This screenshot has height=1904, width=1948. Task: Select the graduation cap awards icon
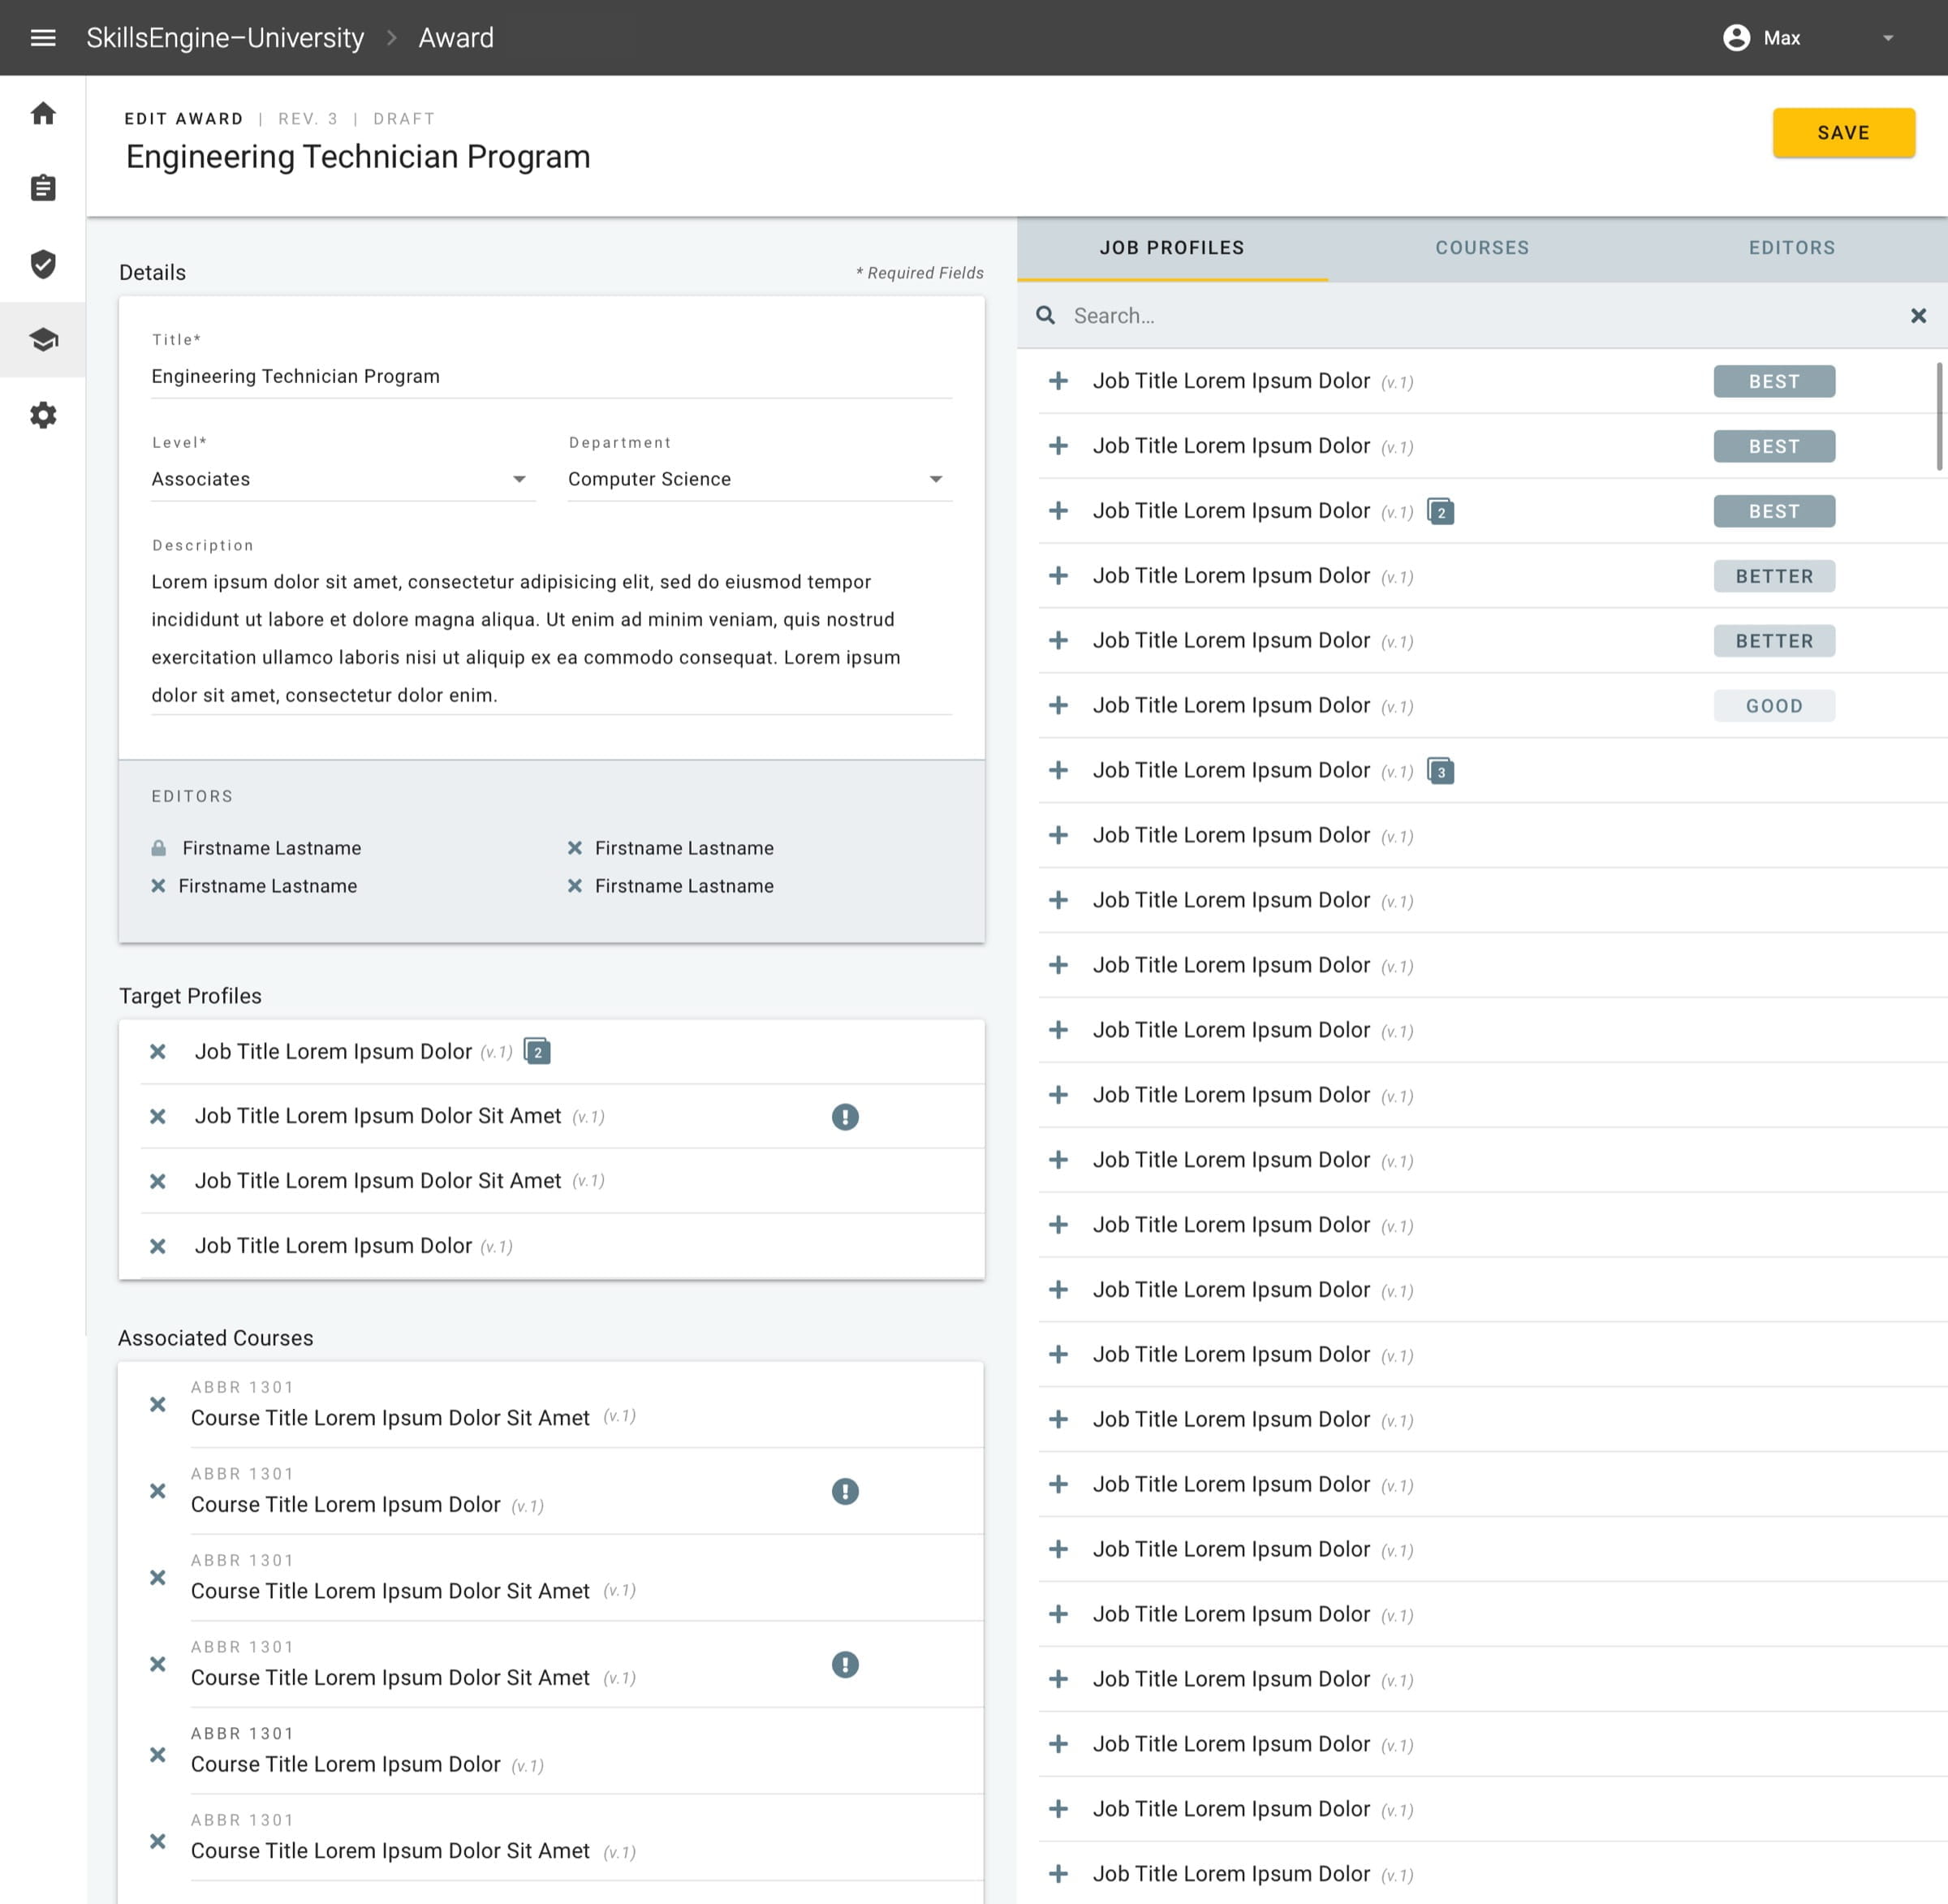(x=43, y=340)
